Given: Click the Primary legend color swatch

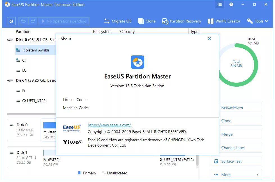Looking at the screenshot, I should coord(79,173).
